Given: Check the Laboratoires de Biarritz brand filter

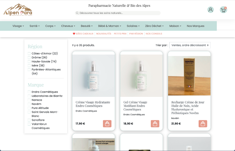Looking at the screenshot, I should point(29,96).
